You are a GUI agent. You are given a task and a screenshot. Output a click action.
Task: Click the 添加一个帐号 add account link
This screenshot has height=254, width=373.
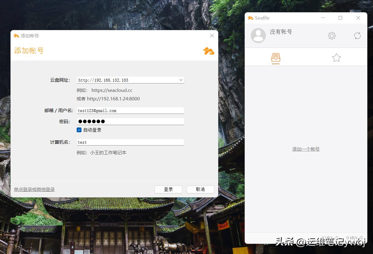click(306, 149)
